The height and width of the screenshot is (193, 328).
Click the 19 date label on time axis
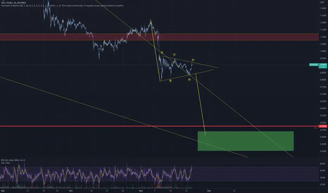(44, 191)
